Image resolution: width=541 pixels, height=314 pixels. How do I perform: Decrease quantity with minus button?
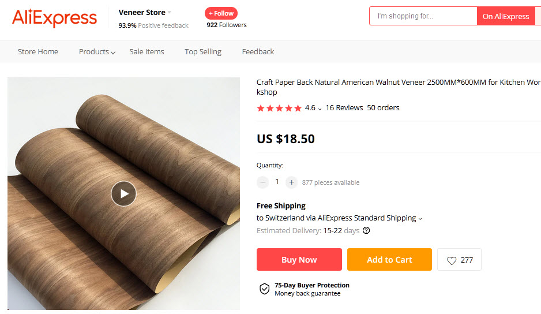click(x=263, y=182)
